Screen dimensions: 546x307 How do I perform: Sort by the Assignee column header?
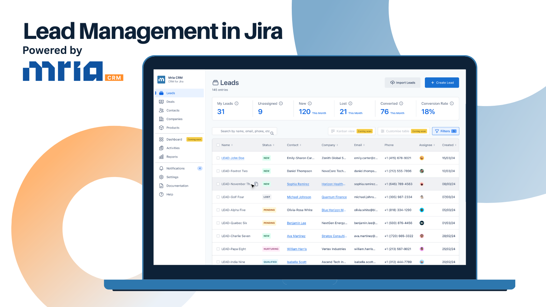pos(427,145)
